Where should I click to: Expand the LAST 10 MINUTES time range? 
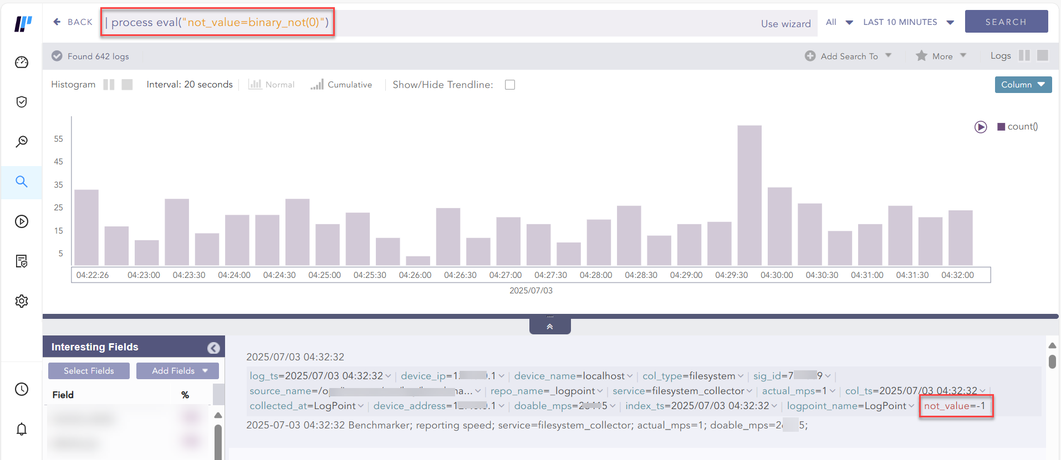coord(908,22)
